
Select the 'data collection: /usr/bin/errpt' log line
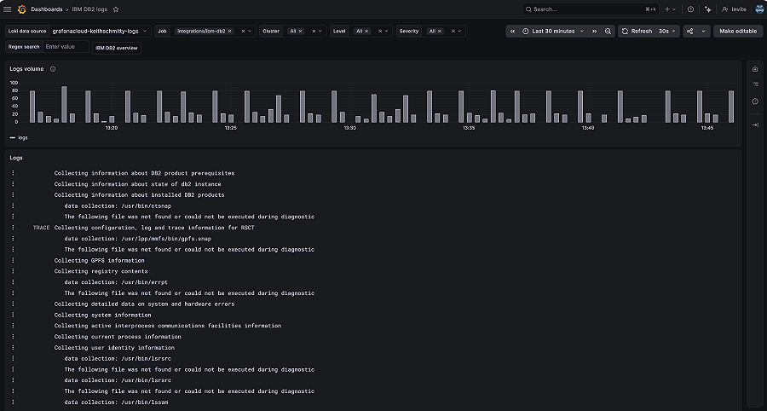pos(117,282)
